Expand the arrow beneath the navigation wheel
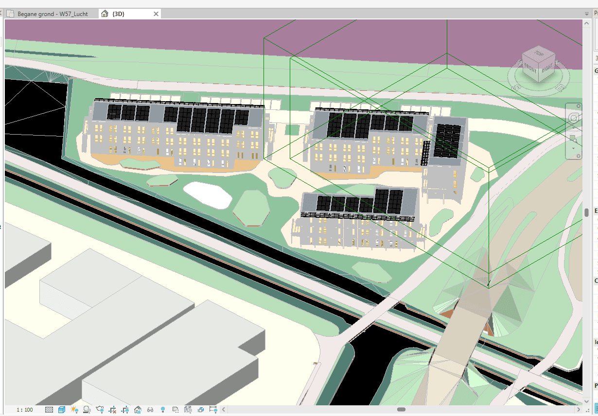This screenshot has height=416, width=598. coord(574,128)
